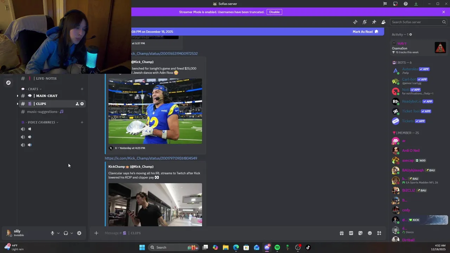450x253 pixels.
Task: Open BIZCLIZ member entry
Action: click(x=418, y=190)
